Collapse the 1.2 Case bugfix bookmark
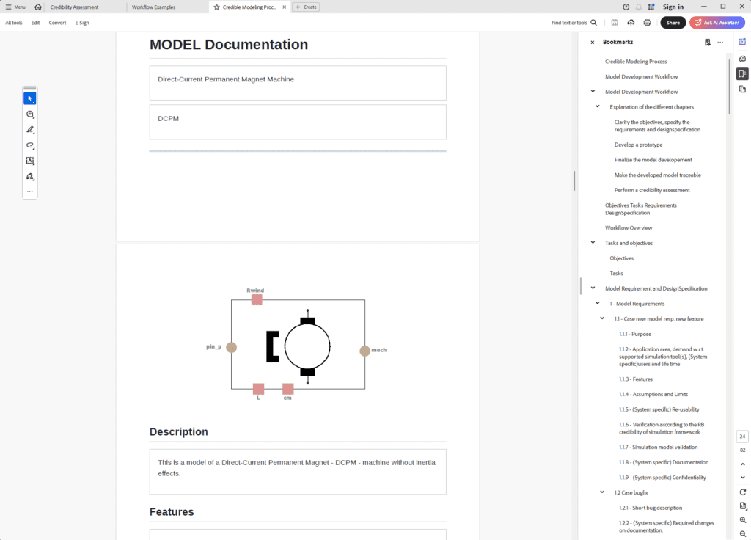This screenshot has height=540, width=751. (x=603, y=492)
